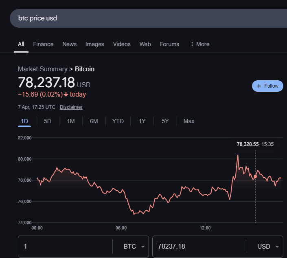Show the 1Y price chart
Viewport: 287px width, 258px height.
pos(142,121)
